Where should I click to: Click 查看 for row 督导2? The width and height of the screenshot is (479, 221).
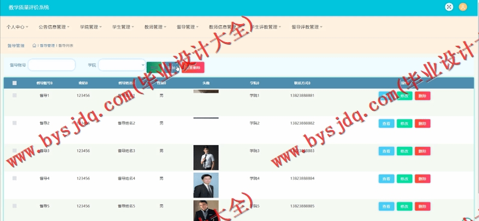coord(386,123)
